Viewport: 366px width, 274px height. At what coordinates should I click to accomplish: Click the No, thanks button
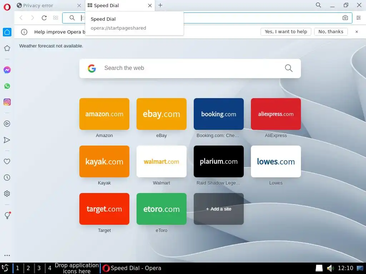click(x=331, y=32)
